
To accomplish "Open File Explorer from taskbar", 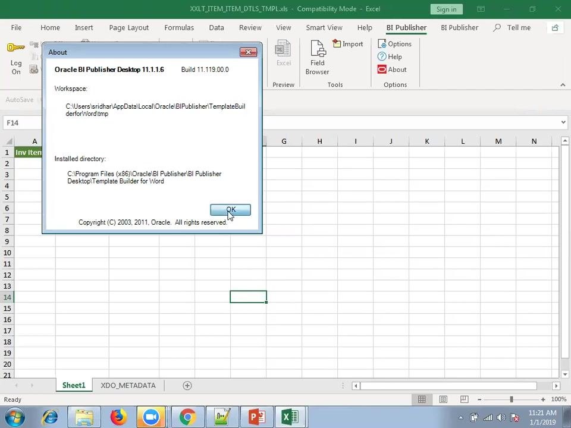I will point(84,417).
